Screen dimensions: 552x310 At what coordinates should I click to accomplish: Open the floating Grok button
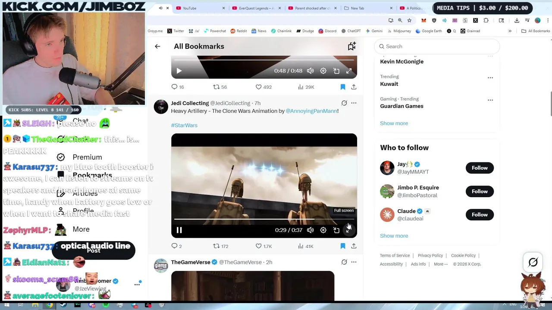tap(533, 262)
